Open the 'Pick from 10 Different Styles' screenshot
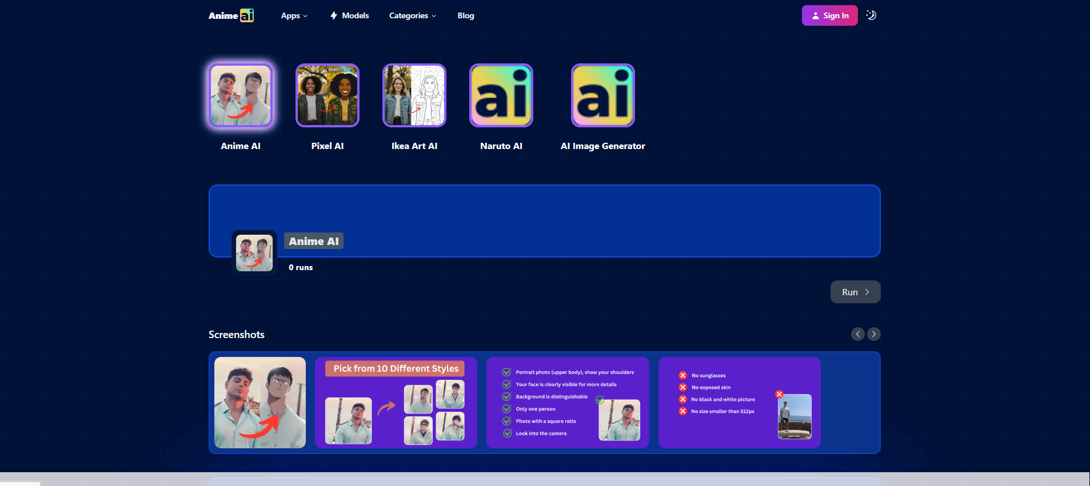The width and height of the screenshot is (1090, 486). (x=396, y=403)
